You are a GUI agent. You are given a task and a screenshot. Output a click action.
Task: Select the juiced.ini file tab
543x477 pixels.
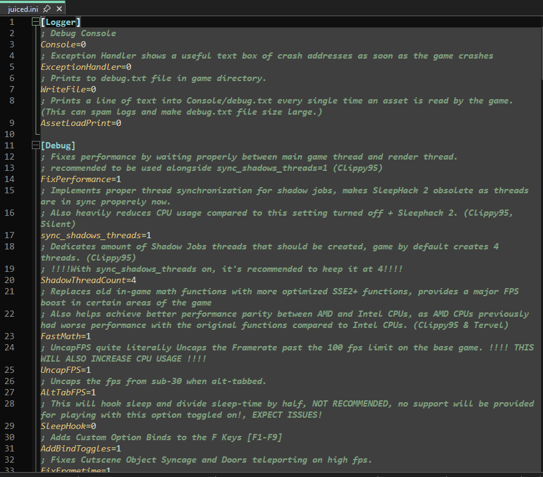[x=23, y=9]
